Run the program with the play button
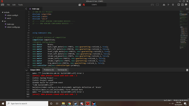Screen dimensions: 189x106 pos(168,5)
